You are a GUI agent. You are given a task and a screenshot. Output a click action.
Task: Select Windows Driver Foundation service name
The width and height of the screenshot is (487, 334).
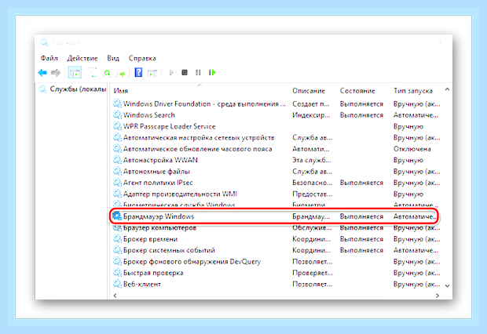pyautogui.click(x=204, y=103)
